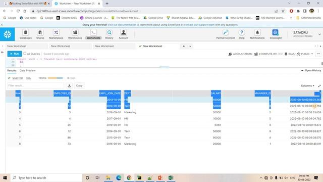Open the PUBLIC schema context dropdown
This screenshot has width=323, height=182.
305,54
